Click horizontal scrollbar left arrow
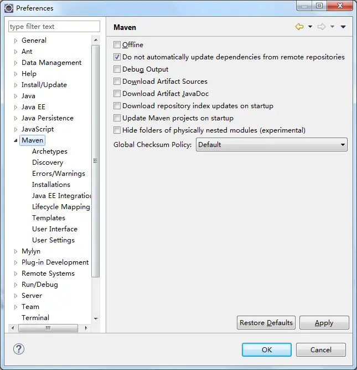The image size is (357, 370). pos(13,328)
